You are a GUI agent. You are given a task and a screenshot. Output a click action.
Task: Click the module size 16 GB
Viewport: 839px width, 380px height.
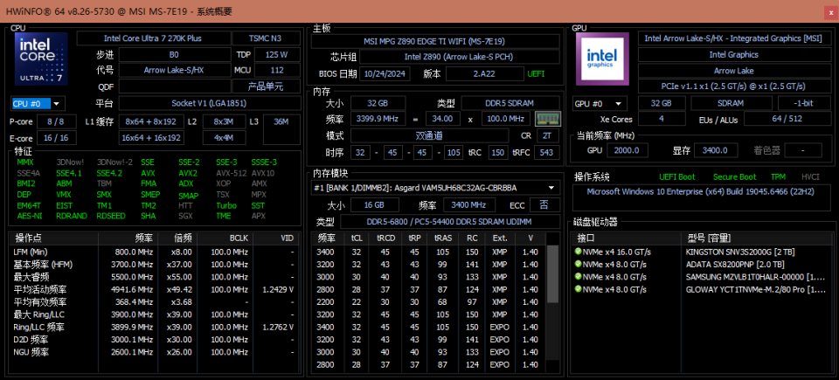[x=375, y=205]
